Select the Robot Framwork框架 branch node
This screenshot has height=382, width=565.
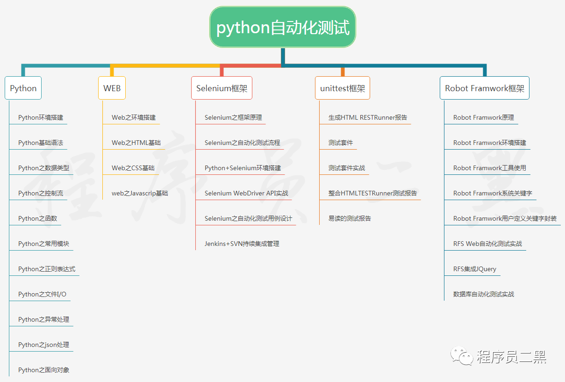(484, 88)
